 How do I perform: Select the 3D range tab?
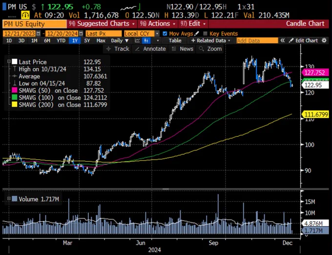(21, 41)
